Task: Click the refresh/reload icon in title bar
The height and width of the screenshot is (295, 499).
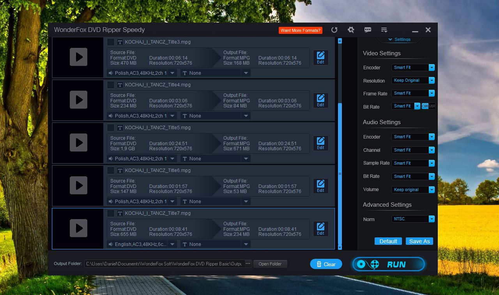Action: (334, 30)
